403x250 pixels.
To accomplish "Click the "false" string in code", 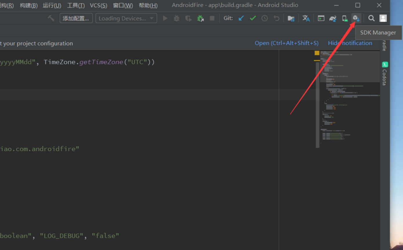I will pos(105,236).
